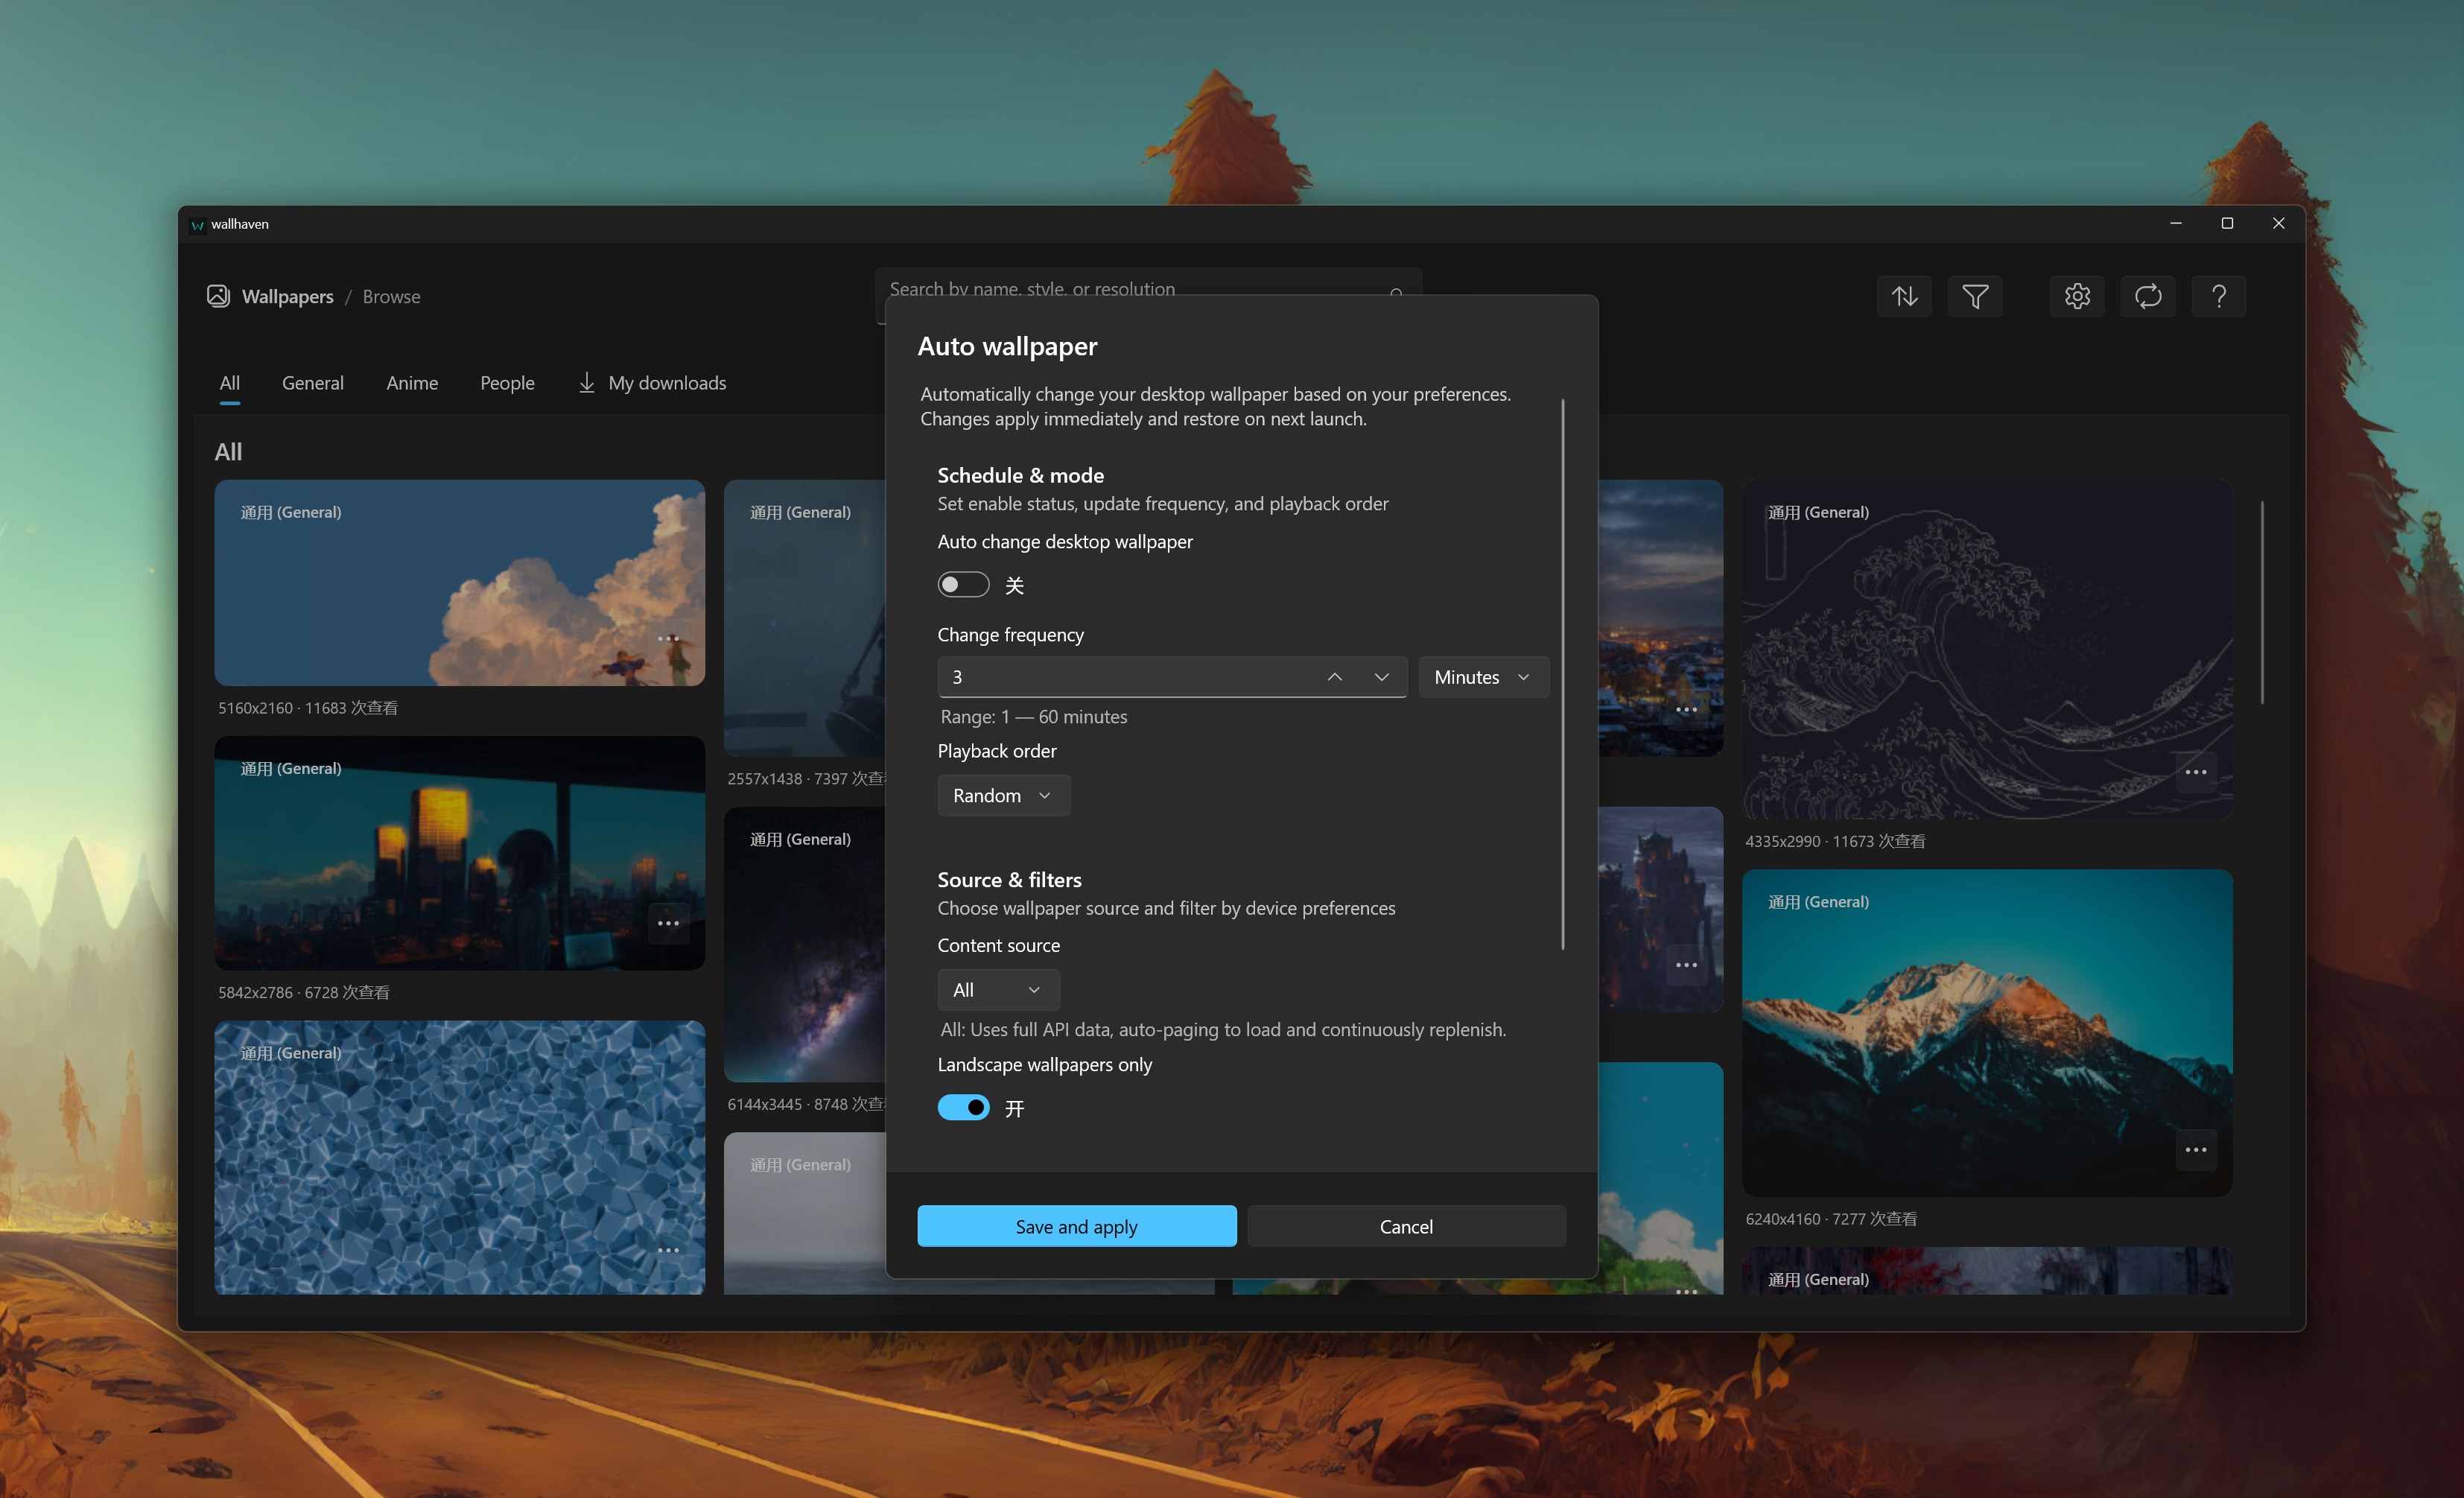Open the blue crystal pattern wallpaper thumbnail
This screenshot has height=1498, width=2464.
point(459,1157)
